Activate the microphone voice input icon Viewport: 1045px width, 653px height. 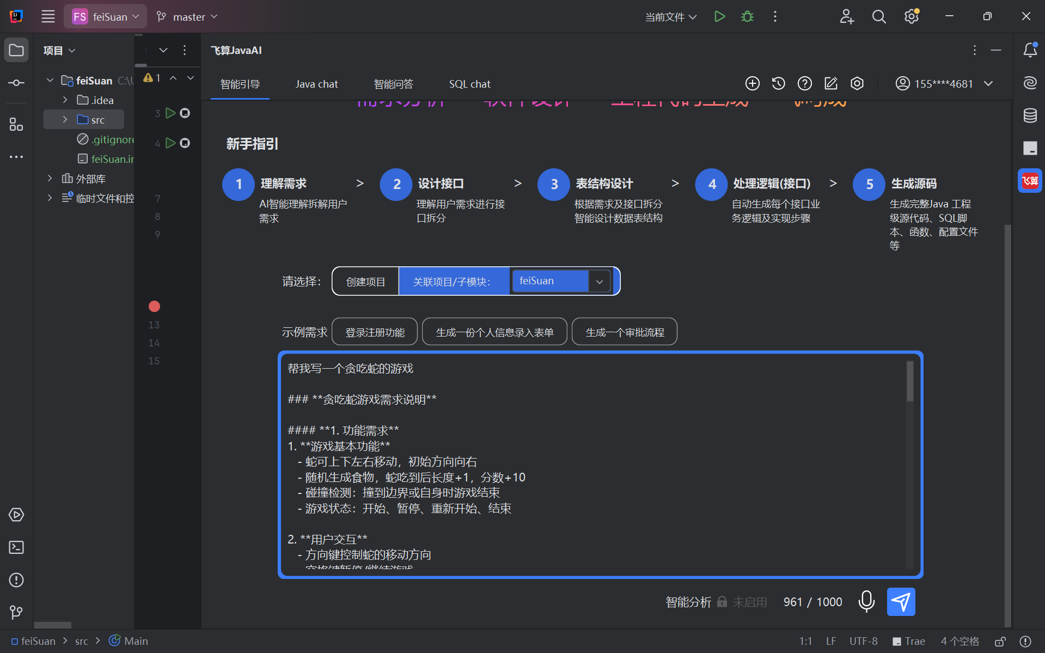pos(866,602)
